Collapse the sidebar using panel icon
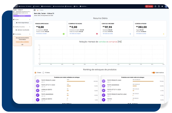 [x=35, y=10]
